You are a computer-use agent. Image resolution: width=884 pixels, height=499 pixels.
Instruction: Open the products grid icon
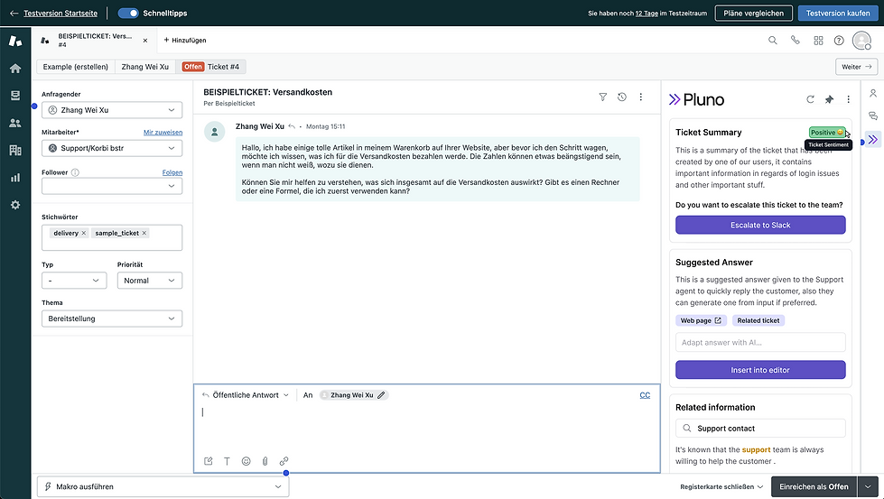(818, 40)
